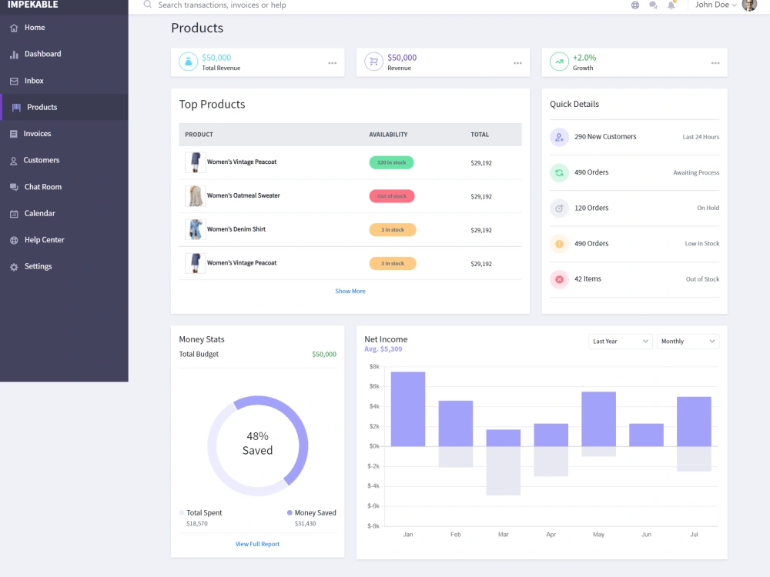The height and width of the screenshot is (577, 770).
Task: Click the AVAILABILITY column header
Action: pyautogui.click(x=388, y=135)
